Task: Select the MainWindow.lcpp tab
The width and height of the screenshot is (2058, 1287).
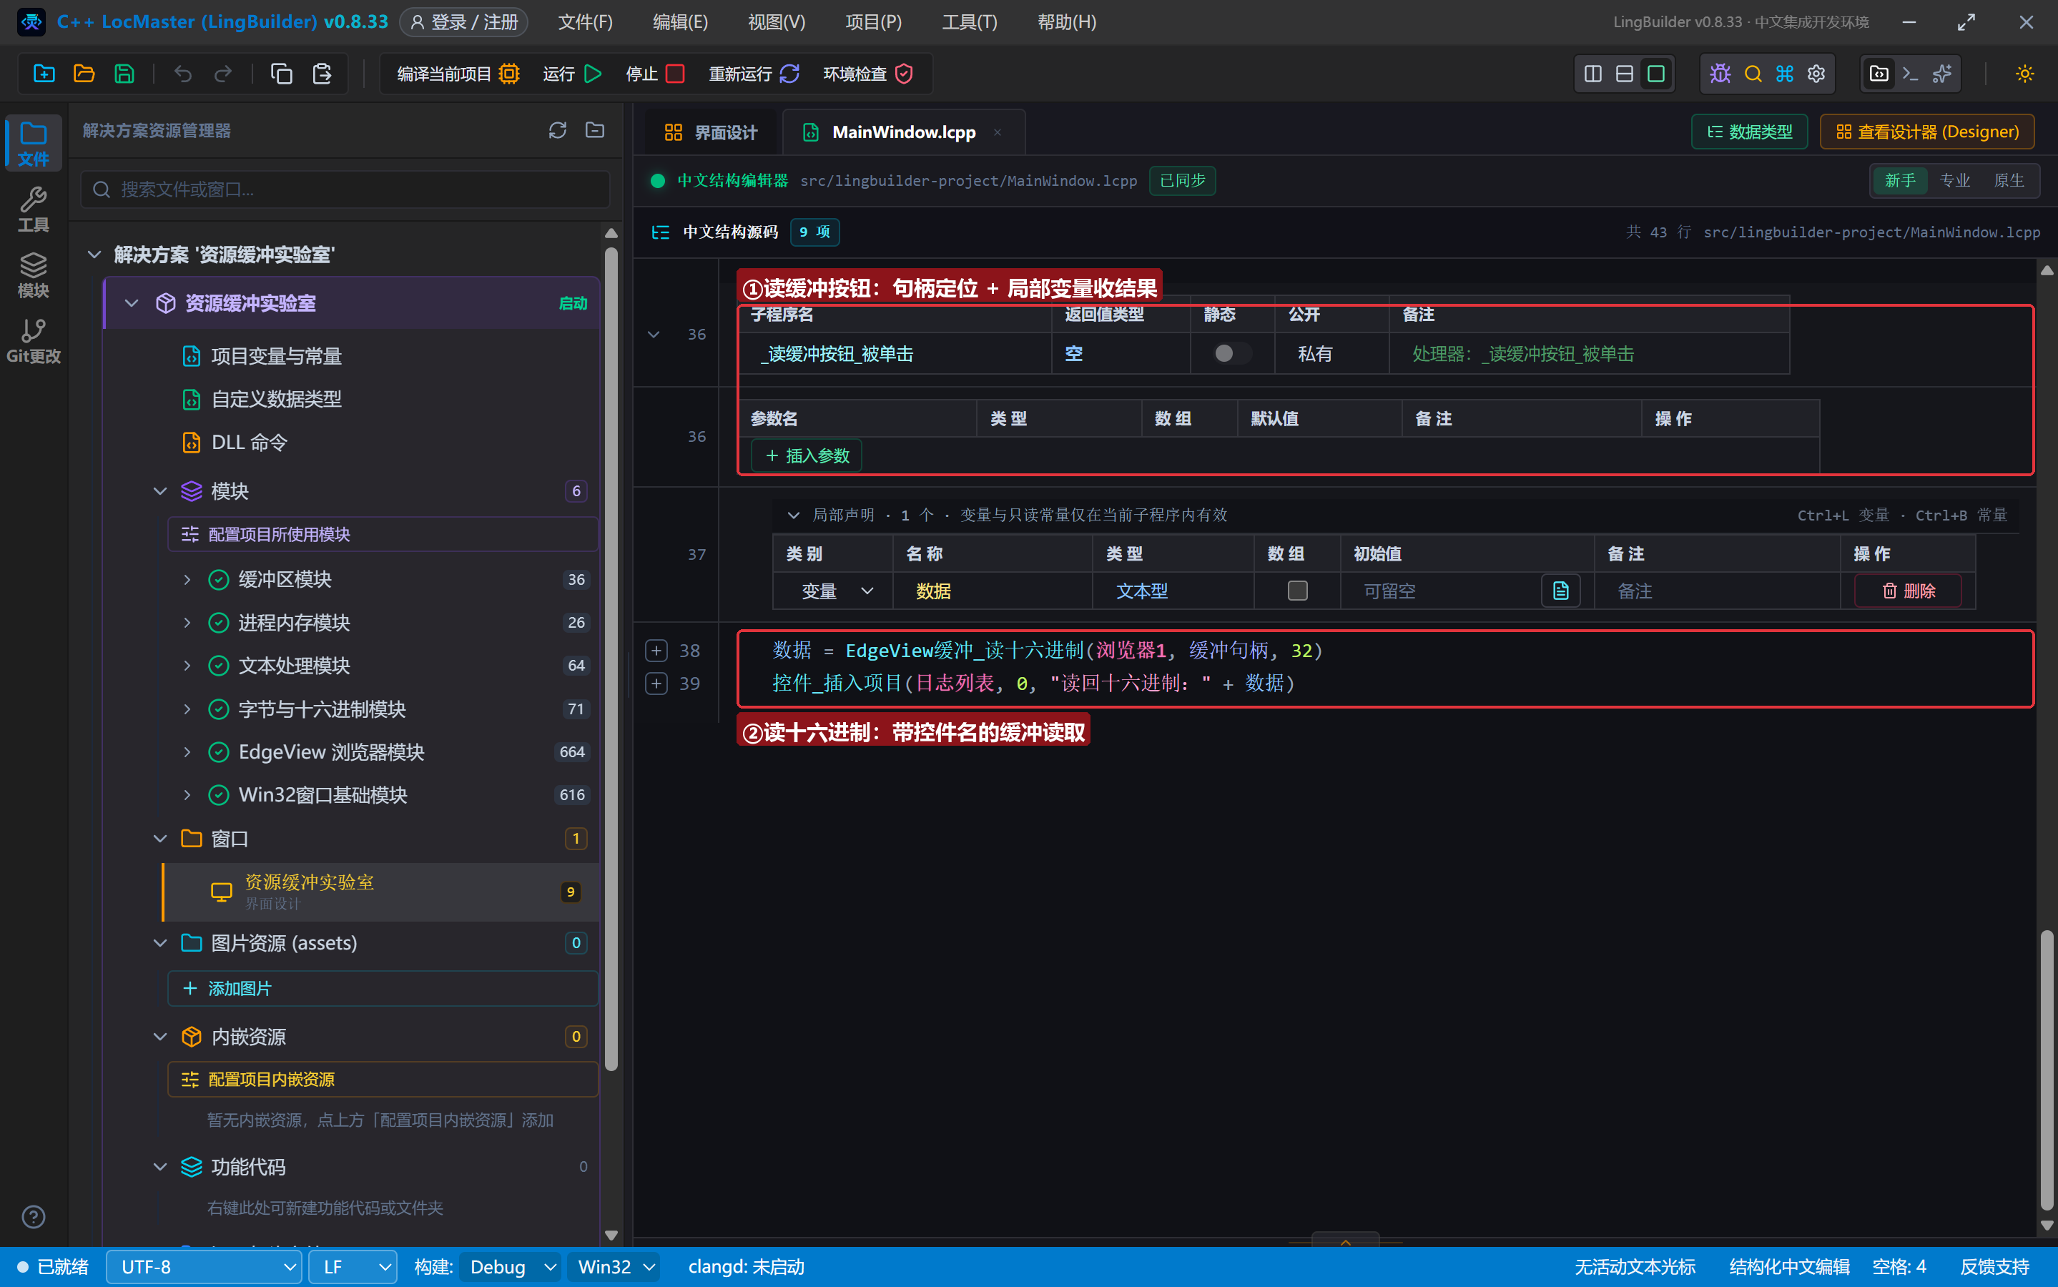Action: (x=902, y=132)
